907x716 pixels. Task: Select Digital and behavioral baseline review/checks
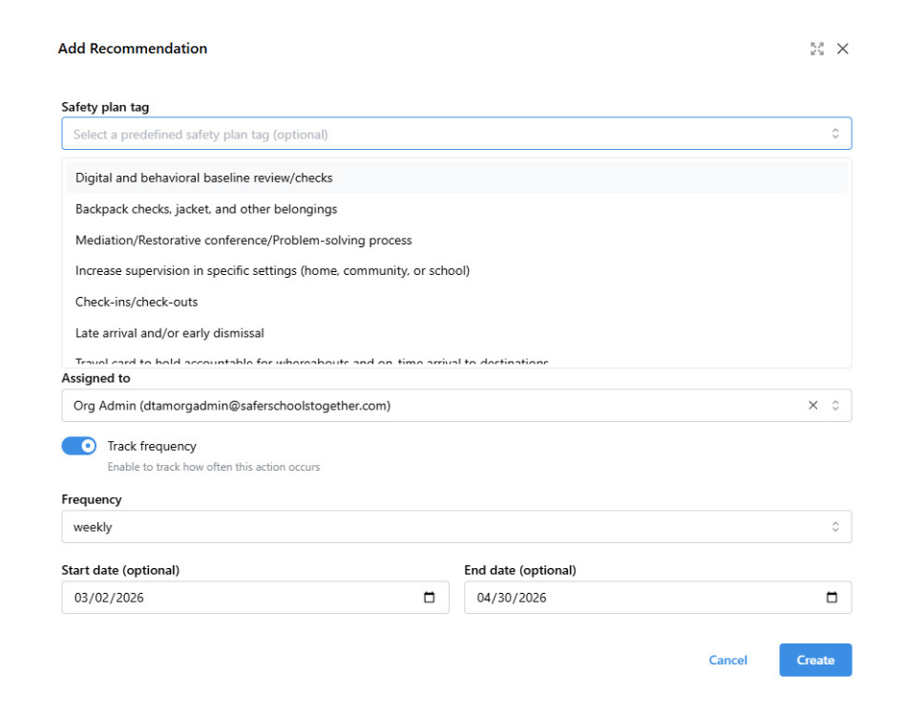(x=204, y=178)
